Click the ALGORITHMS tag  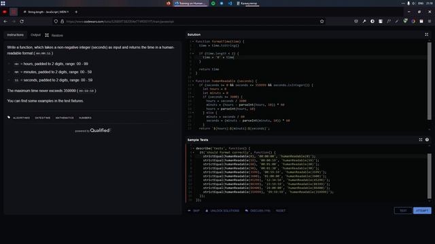21,118
